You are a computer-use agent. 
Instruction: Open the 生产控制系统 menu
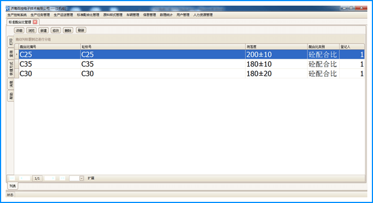pos(17,15)
